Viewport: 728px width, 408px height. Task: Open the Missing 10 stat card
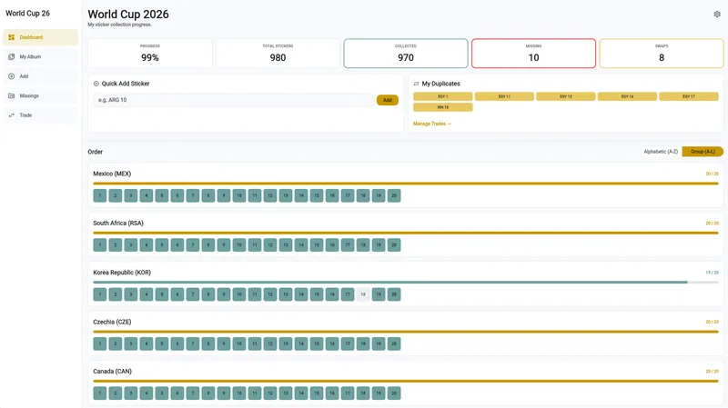pos(533,54)
